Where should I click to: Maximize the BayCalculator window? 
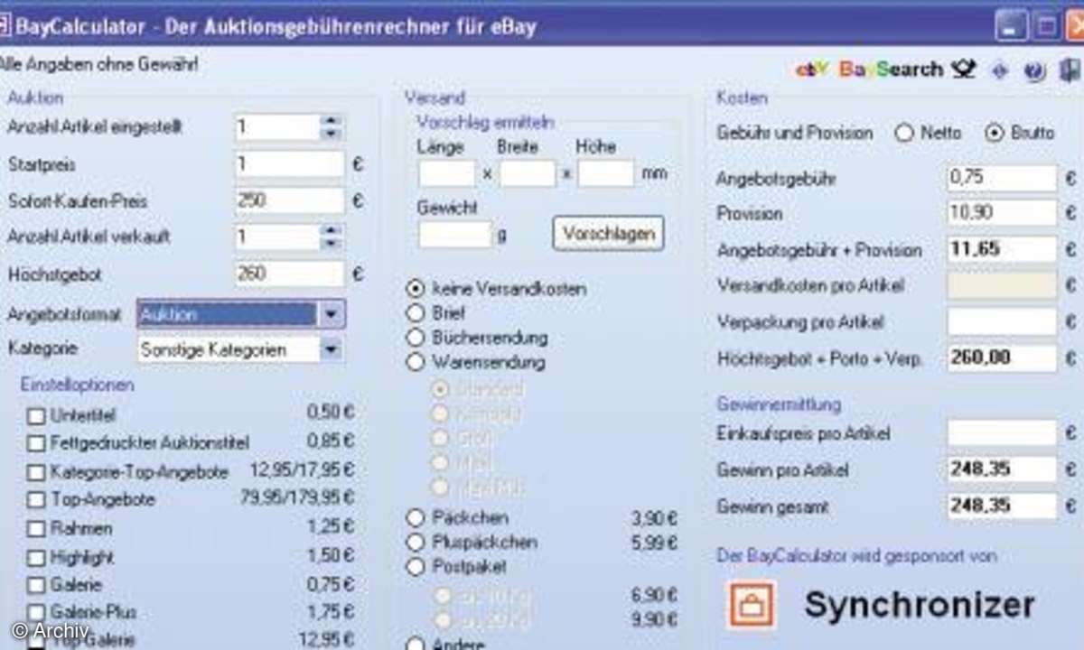click(1046, 24)
